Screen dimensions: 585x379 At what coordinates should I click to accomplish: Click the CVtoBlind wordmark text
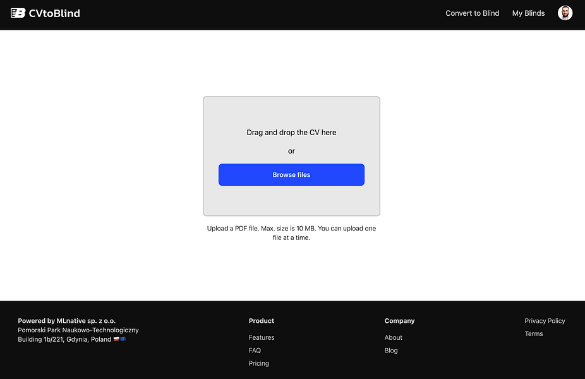tap(54, 13)
